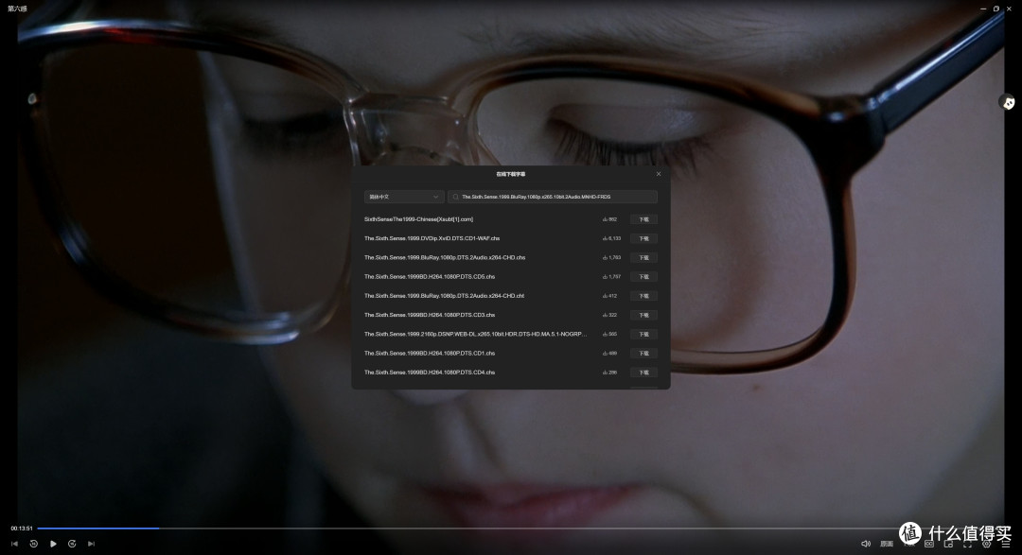Open the CC subtitle settings icon

click(929, 544)
